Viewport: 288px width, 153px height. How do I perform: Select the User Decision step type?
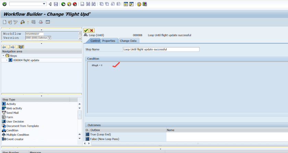15,122
